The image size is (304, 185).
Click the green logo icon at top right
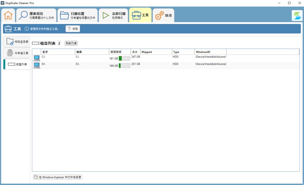coord(296,15)
